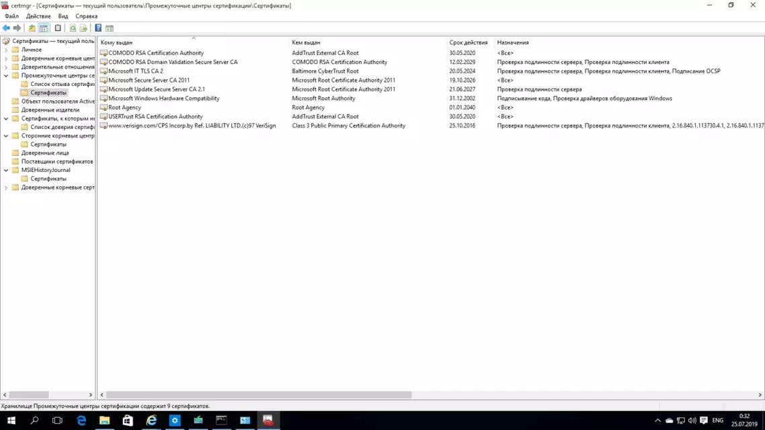Click certificate icon of COMODO RSA Certification Authority

tap(104, 52)
